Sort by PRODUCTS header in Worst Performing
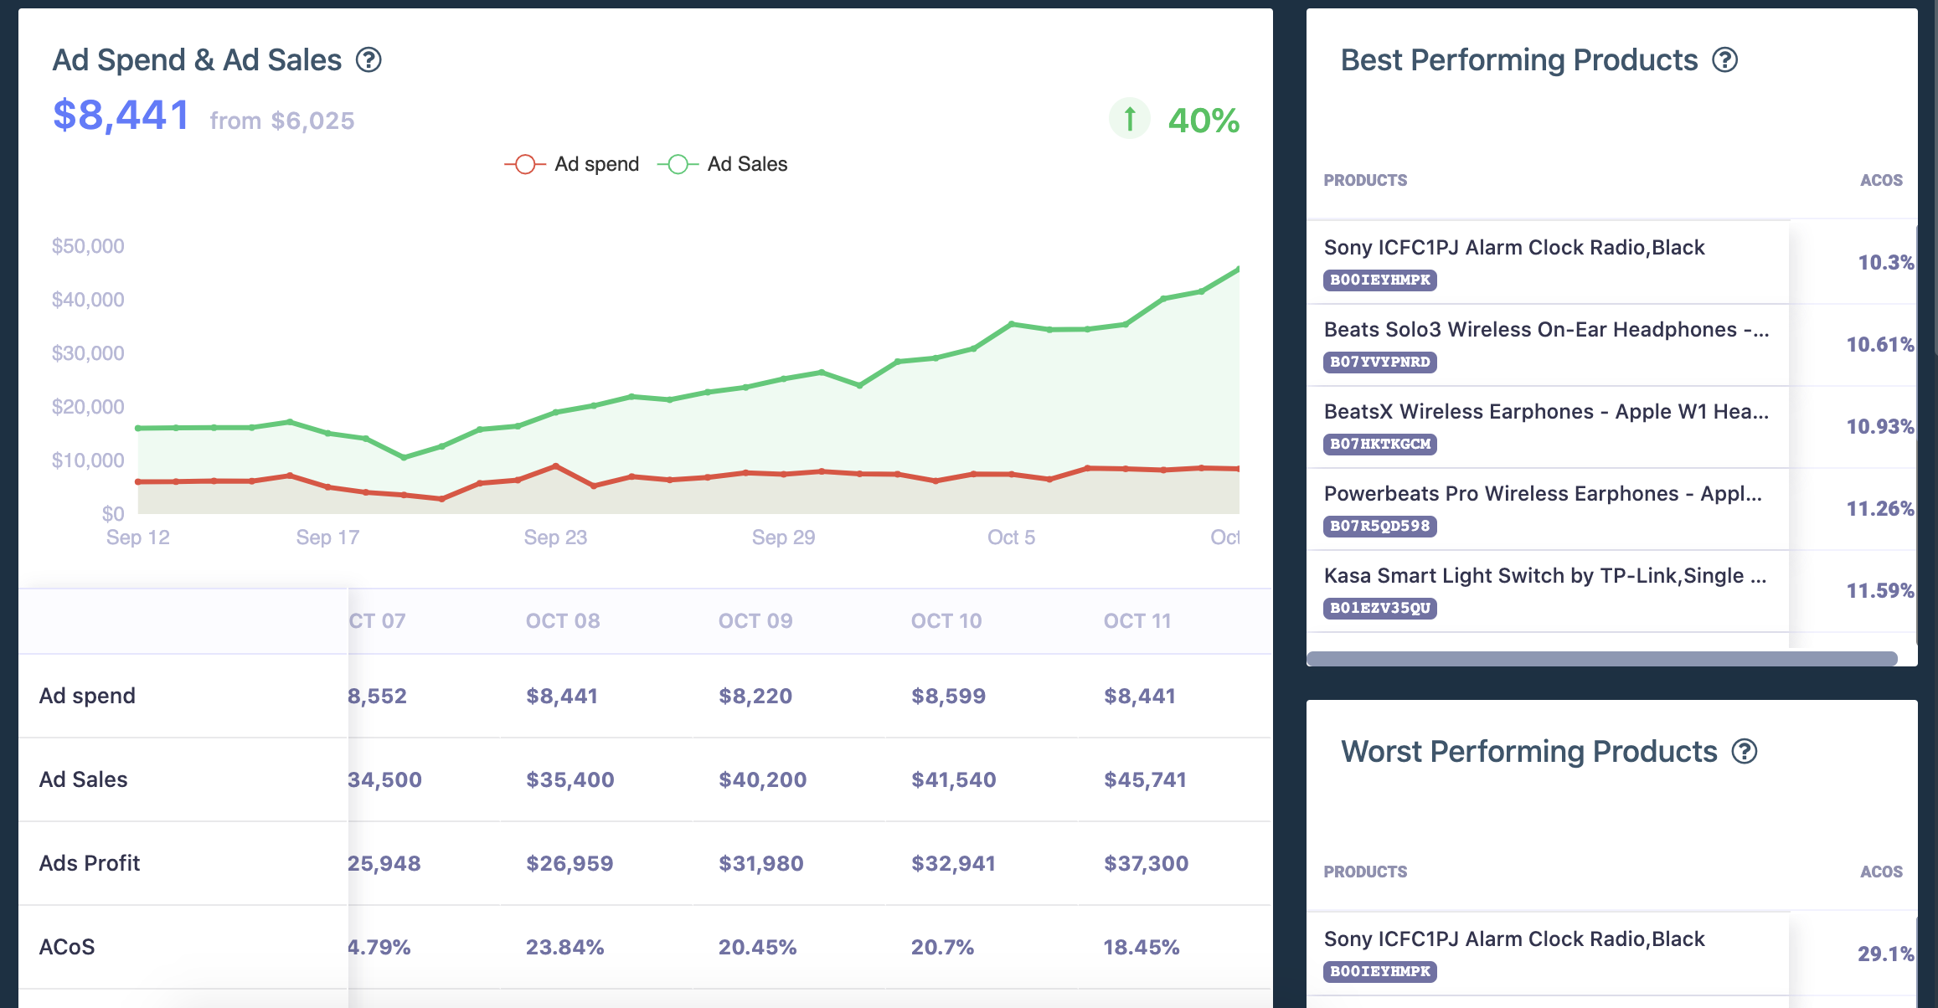The width and height of the screenshot is (1938, 1008). pyautogui.click(x=1365, y=872)
